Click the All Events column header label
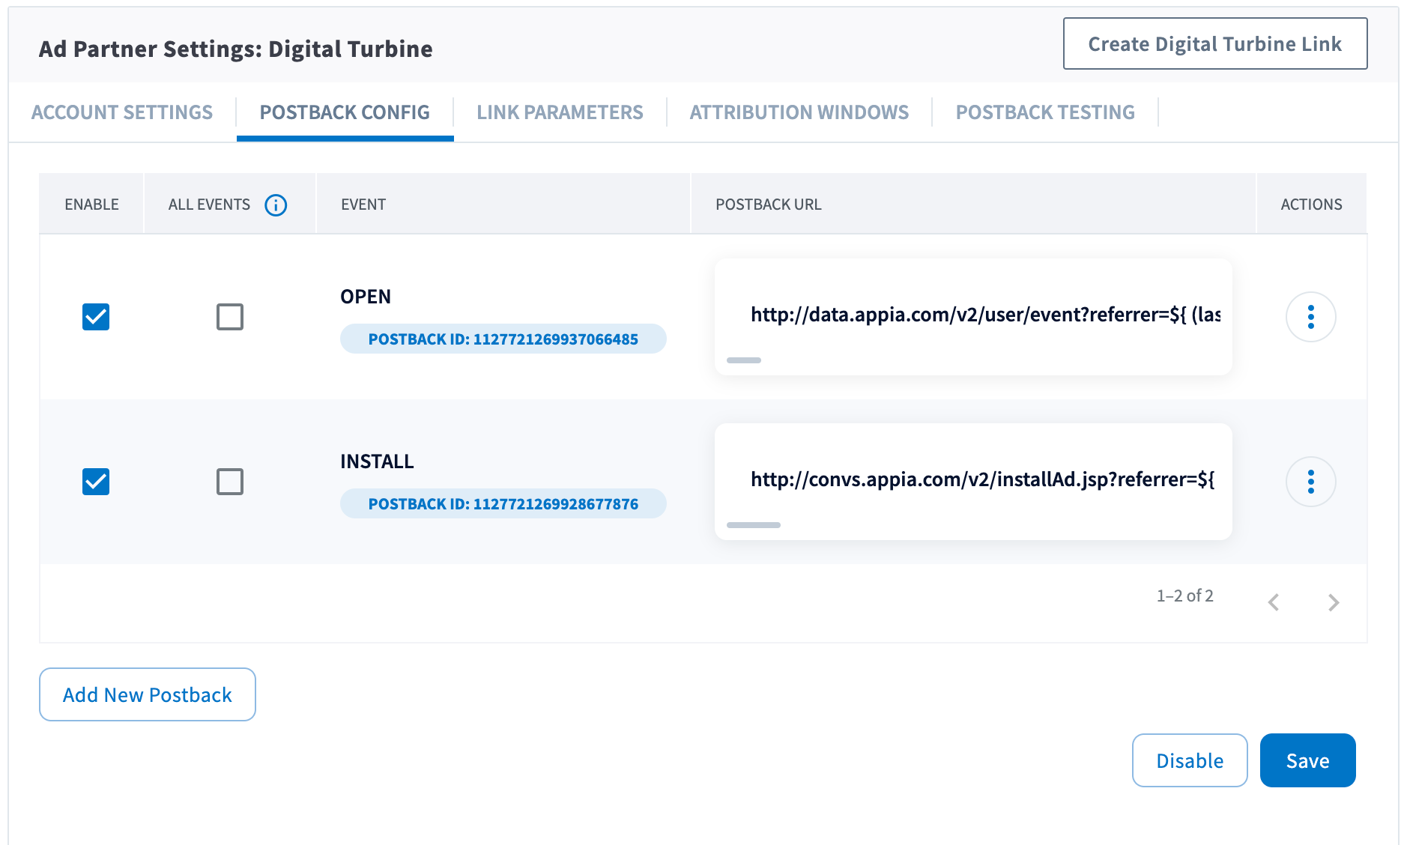Image resolution: width=1401 pixels, height=845 pixels. pos(209,205)
